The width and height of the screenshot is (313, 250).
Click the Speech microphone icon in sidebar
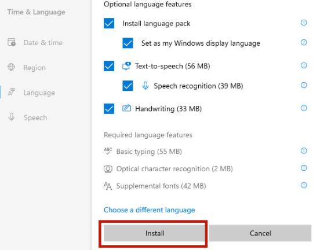12,117
